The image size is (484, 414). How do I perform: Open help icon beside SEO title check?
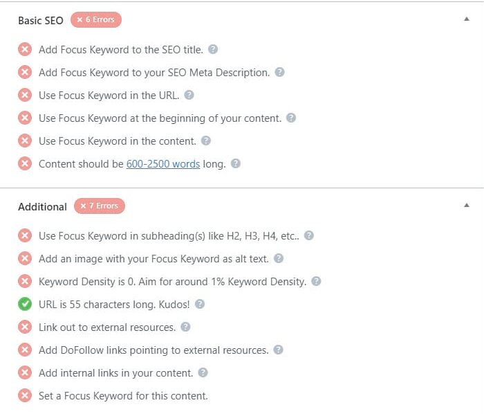pyautogui.click(x=213, y=49)
